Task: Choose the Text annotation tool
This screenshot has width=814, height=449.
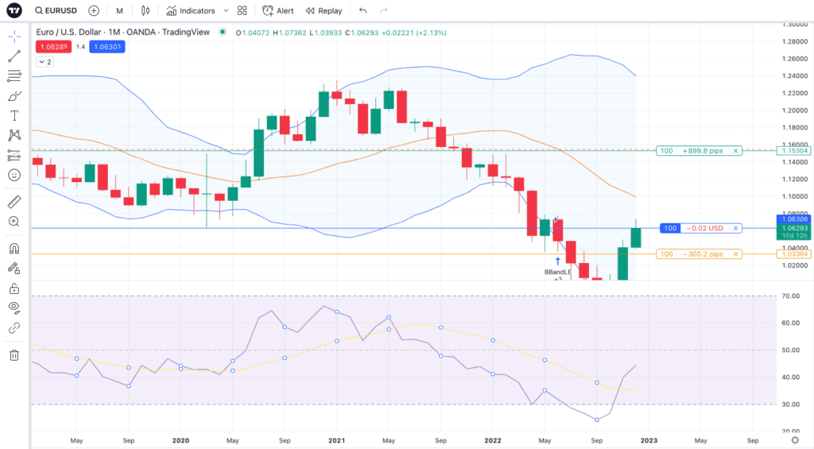Action: tap(14, 116)
